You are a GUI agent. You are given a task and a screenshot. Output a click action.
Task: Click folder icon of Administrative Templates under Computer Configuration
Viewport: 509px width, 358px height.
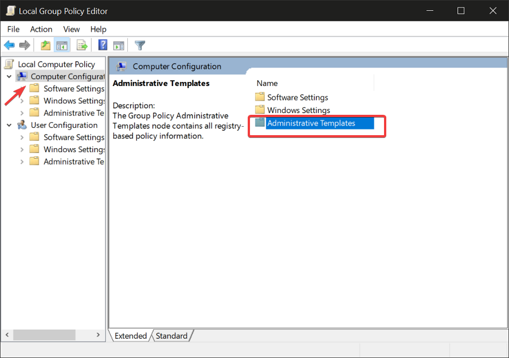pos(34,113)
